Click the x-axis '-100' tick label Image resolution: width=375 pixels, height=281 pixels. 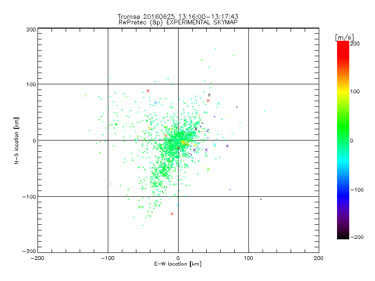[x=108, y=258]
